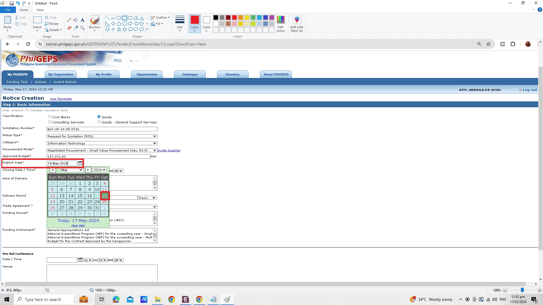
Task: Select the Color picker tool
Action: tap(76, 28)
